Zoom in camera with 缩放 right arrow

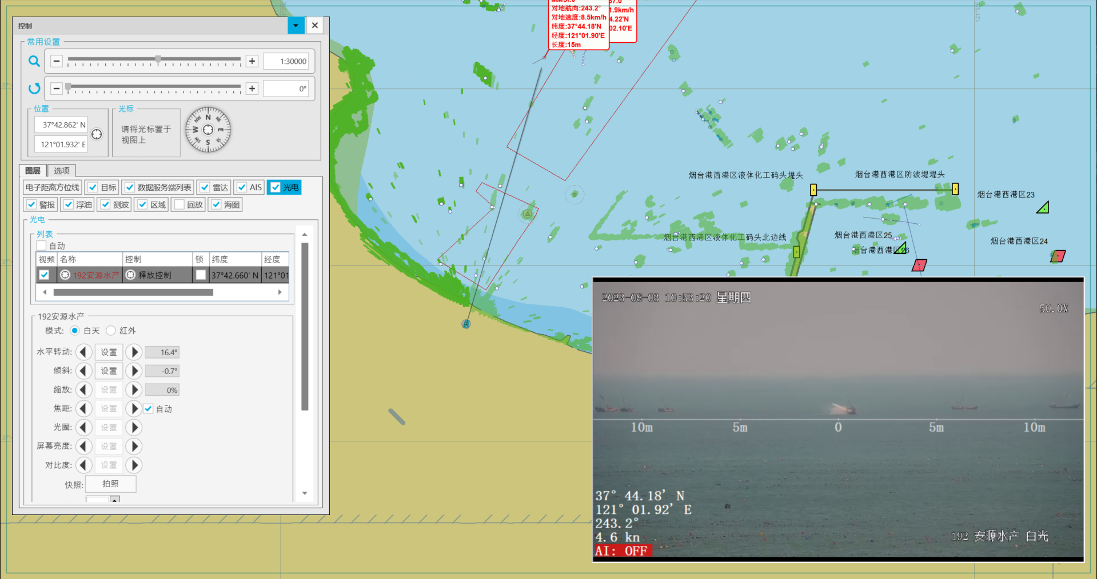[134, 390]
